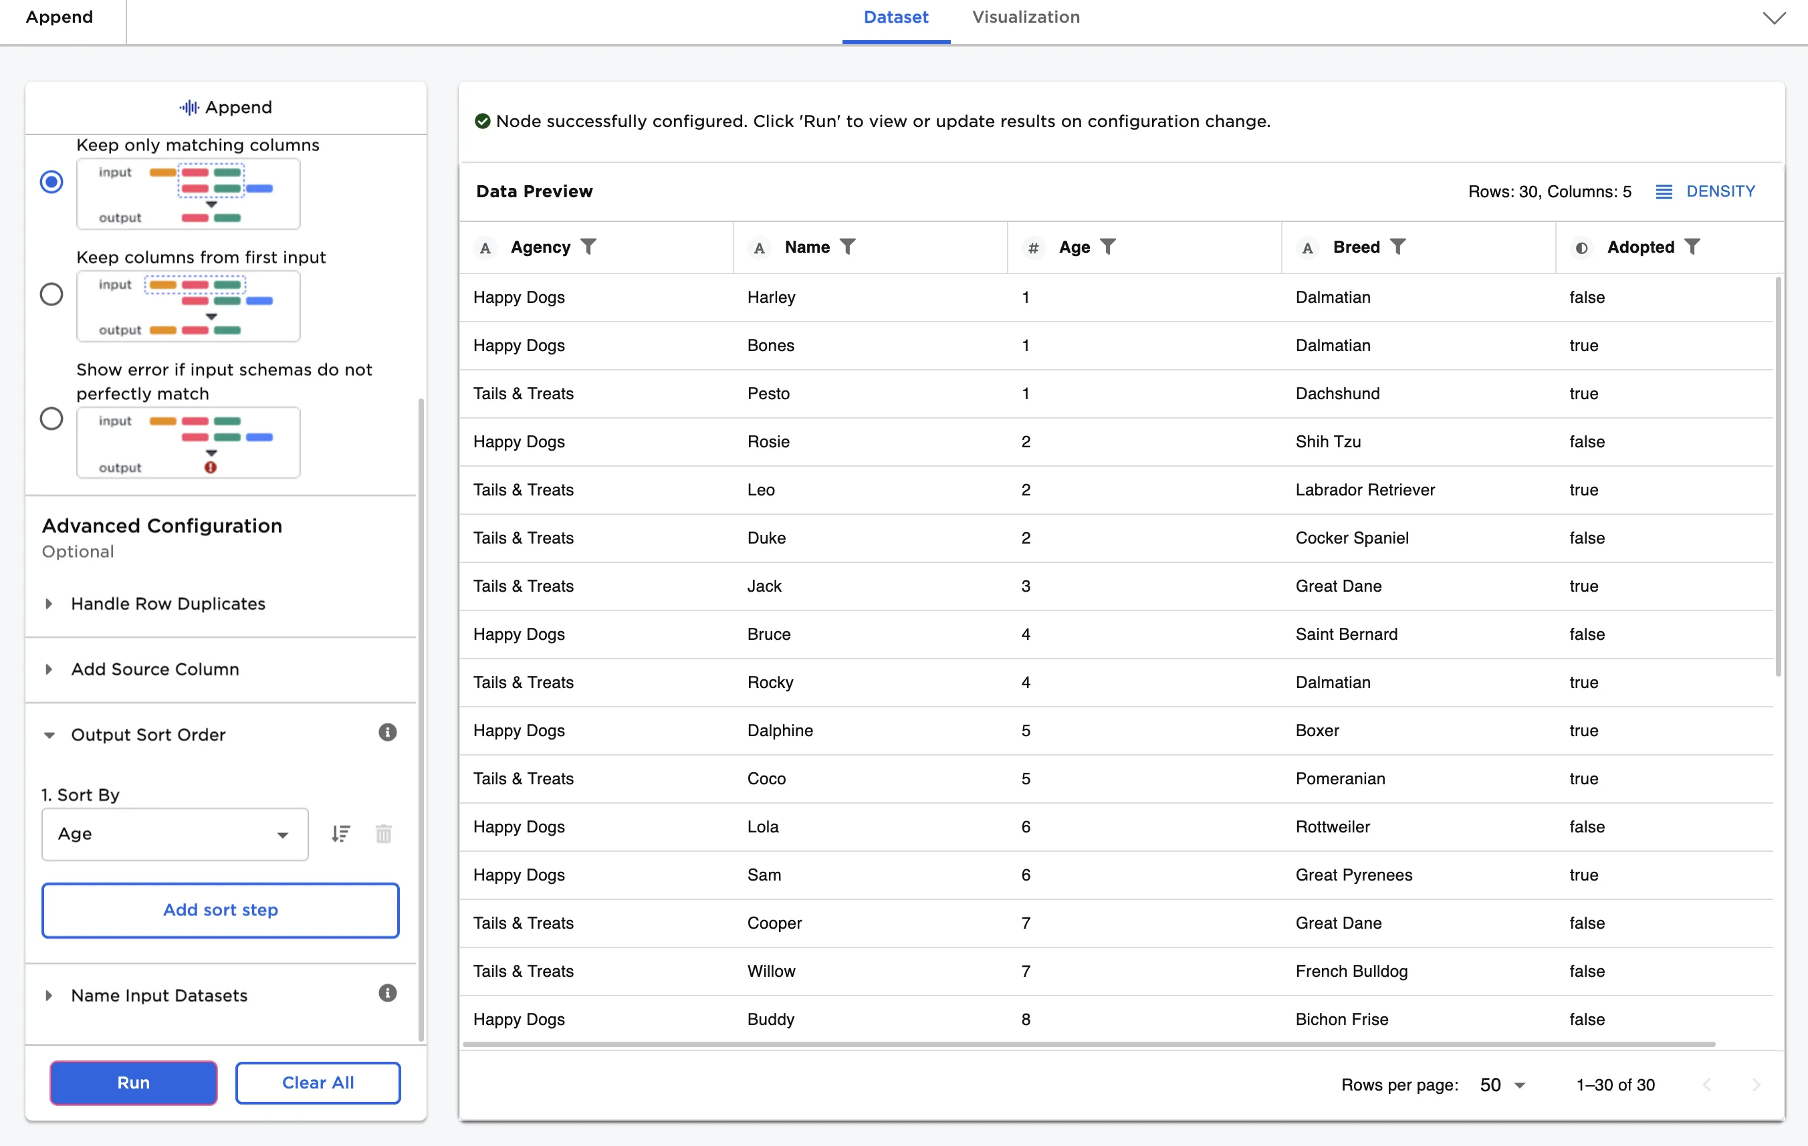Screen dimensions: 1808x1146
Task: Click the Add sort step button
Action: click(220, 909)
